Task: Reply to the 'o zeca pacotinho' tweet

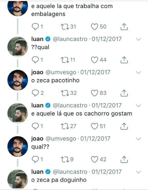Action: click(35, 93)
